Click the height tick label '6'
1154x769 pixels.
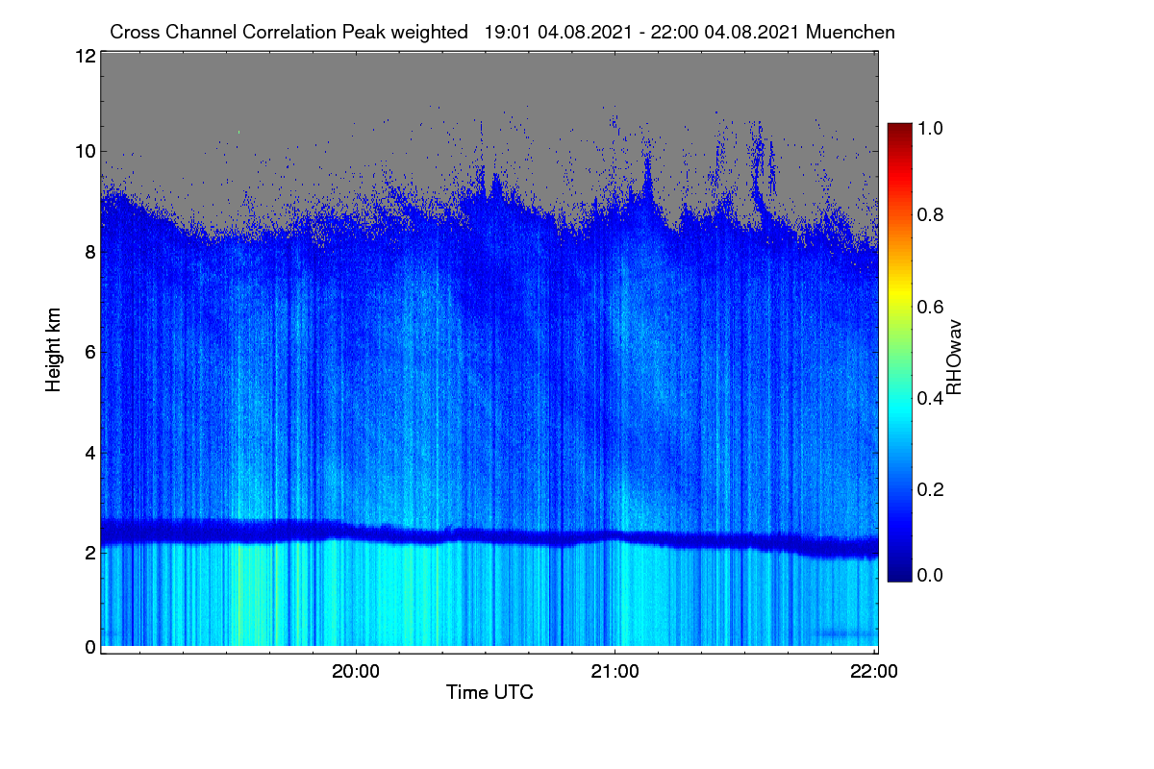[x=89, y=352]
